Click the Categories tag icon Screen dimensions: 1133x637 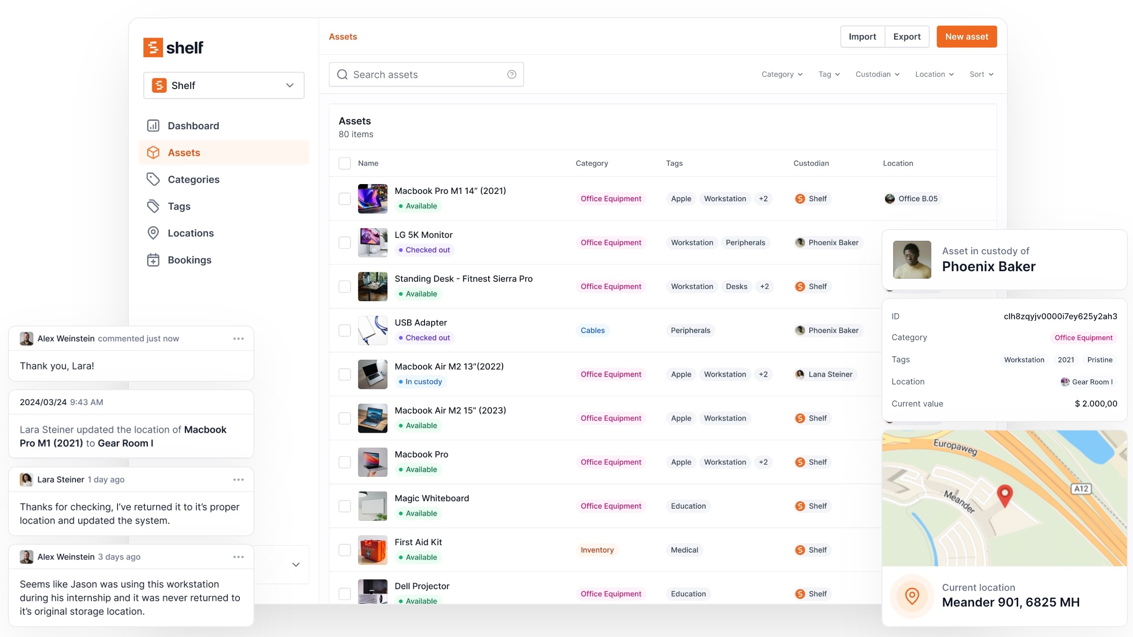[153, 179]
